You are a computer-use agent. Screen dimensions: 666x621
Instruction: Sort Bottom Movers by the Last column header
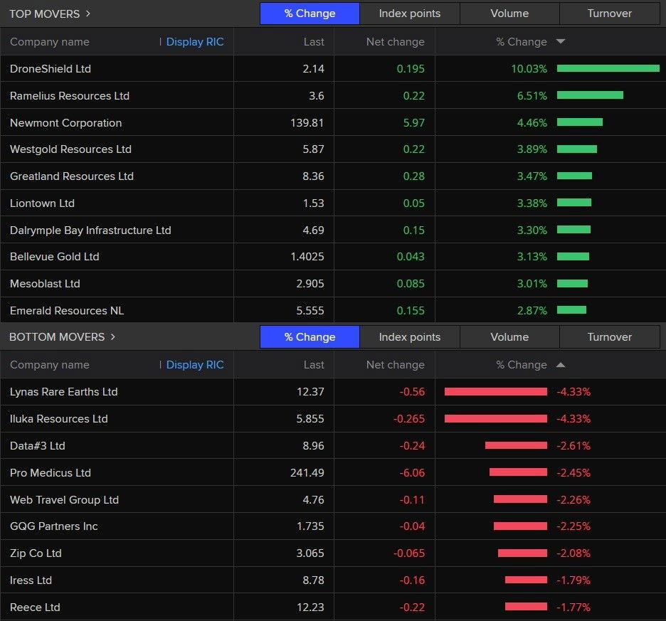(313, 365)
